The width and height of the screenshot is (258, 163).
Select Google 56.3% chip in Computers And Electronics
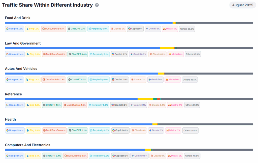15,156
